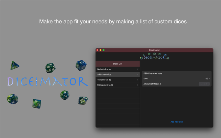
Task: Click the percentile die showing 80
Action: [82, 101]
